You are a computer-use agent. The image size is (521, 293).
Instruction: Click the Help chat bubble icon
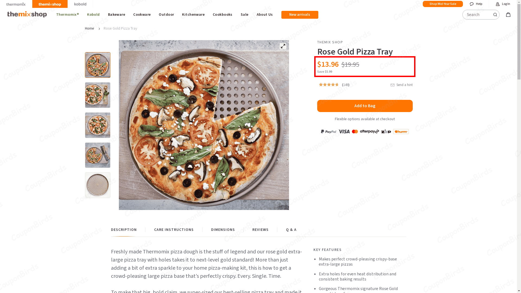[472, 4]
